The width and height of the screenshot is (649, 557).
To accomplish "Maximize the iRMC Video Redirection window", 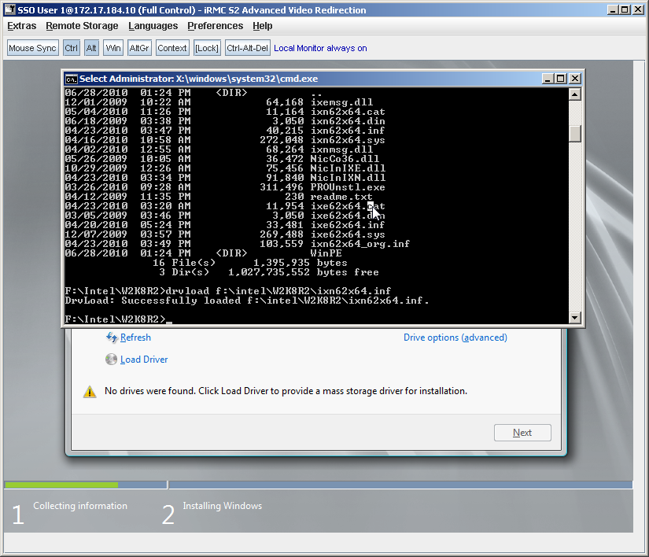I will coord(625,9).
